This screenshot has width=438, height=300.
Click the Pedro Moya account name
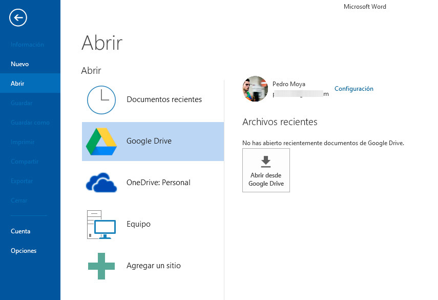tap(289, 84)
